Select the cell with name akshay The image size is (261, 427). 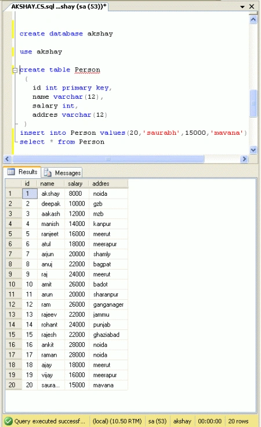click(x=51, y=193)
